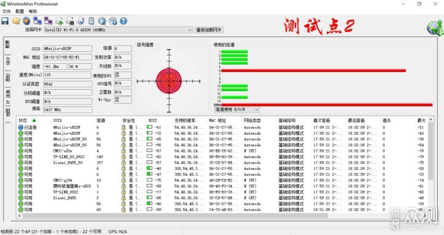Screen dimensions: 444x235
Task: Click the clipboard toolbar icon
Action: [x=91, y=21]
